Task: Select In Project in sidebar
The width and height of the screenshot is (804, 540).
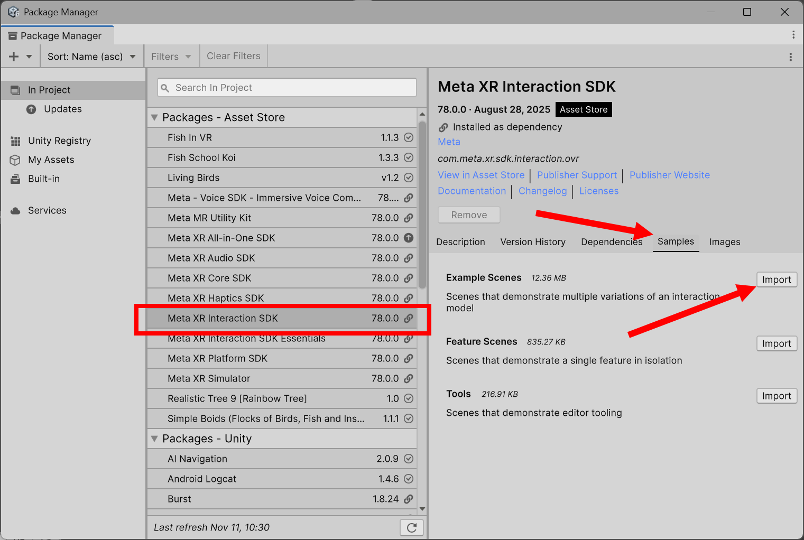Action: pos(73,90)
